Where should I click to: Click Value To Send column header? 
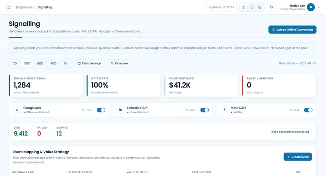[x=137, y=172]
